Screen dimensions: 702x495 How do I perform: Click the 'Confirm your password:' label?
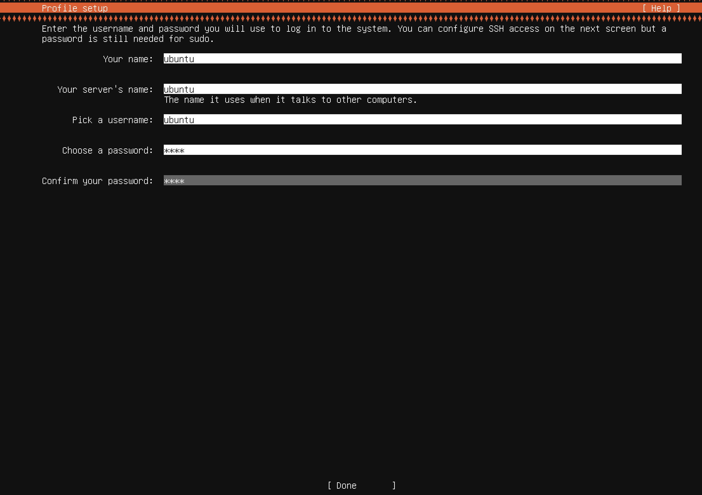coord(97,181)
